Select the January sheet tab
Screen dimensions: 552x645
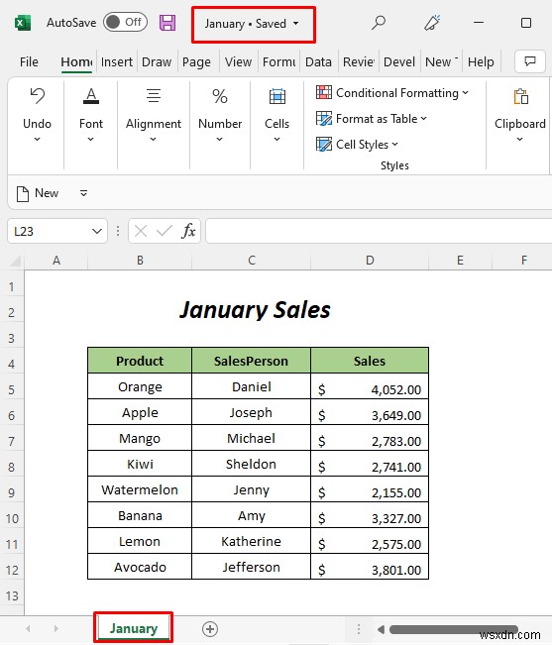pos(133,628)
